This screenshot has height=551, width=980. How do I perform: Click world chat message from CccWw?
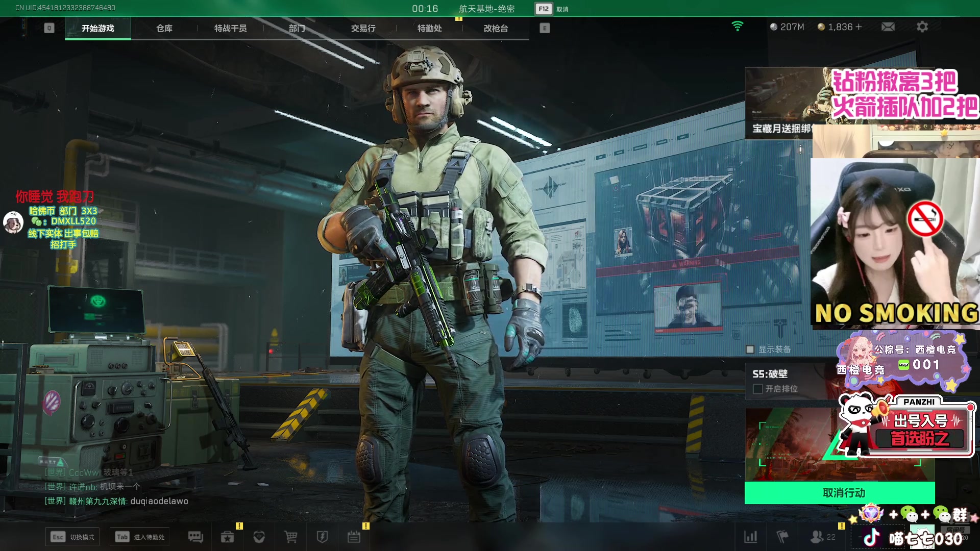(89, 472)
